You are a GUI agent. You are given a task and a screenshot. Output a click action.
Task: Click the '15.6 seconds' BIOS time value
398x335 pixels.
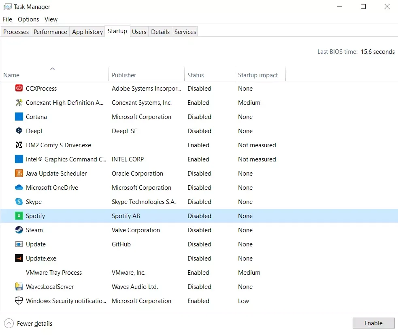(x=378, y=52)
